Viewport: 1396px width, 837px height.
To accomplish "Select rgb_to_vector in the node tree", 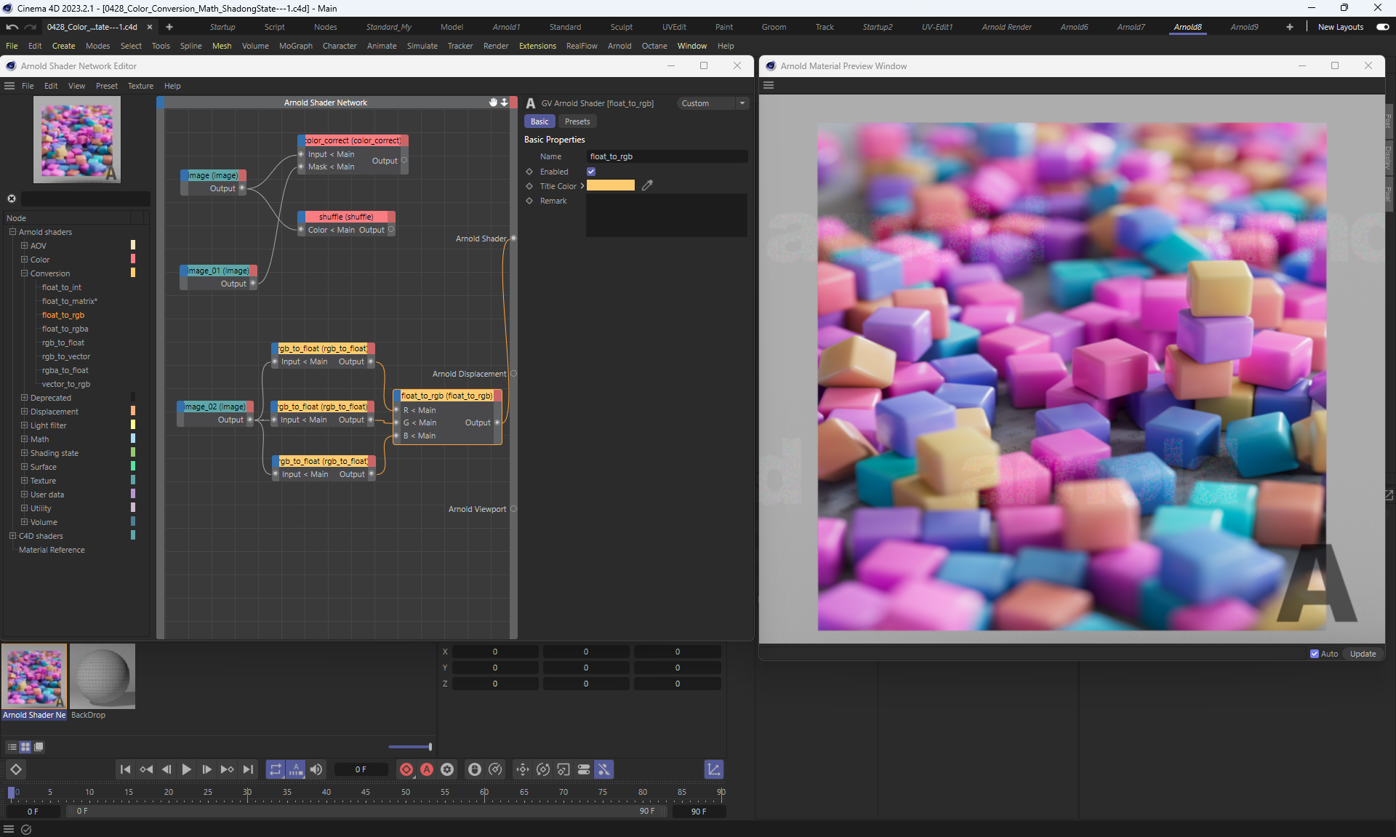I will point(66,356).
